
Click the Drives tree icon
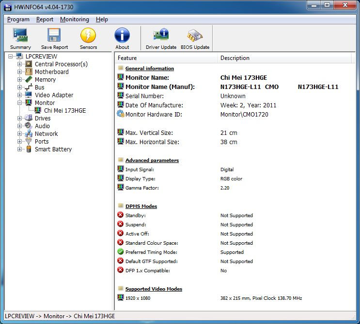click(29, 118)
